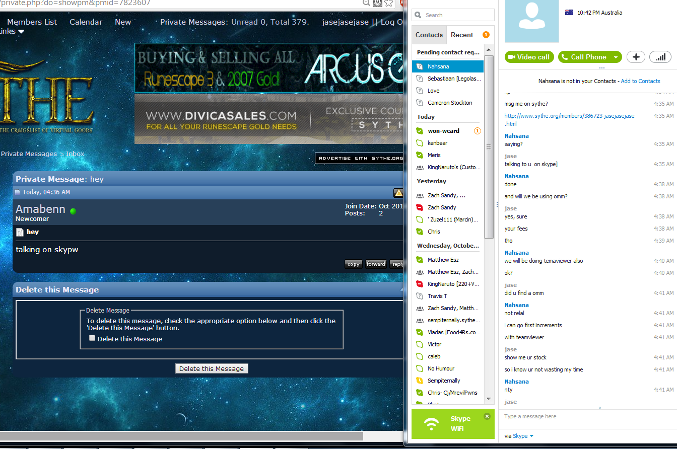Viewport: 677px width, 449px height.
Task: Click the Divicasales.com banner ad
Action: pos(269,119)
